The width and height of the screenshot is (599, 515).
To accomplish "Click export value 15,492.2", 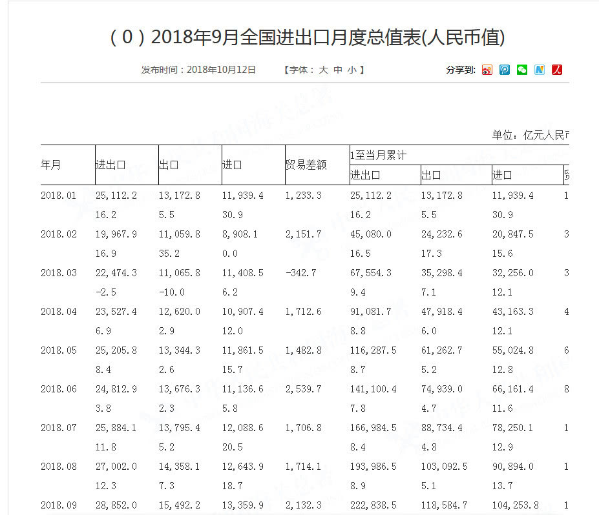I will pyautogui.click(x=180, y=505).
